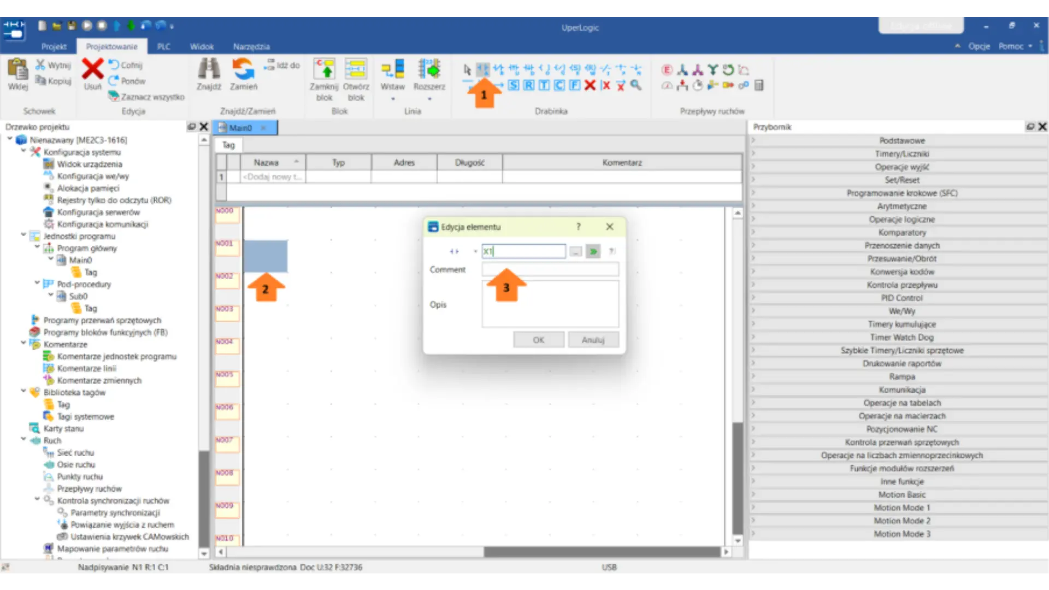Image resolution: width=1049 pixels, height=590 pixels.
Task: Click the red Usuń delete icon
Action: pyautogui.click(x=92, y=69)
